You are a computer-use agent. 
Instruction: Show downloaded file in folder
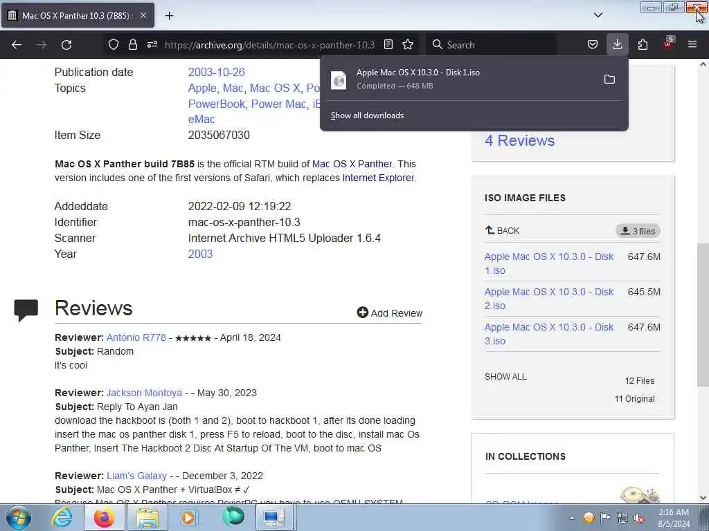tap(609, 80)
